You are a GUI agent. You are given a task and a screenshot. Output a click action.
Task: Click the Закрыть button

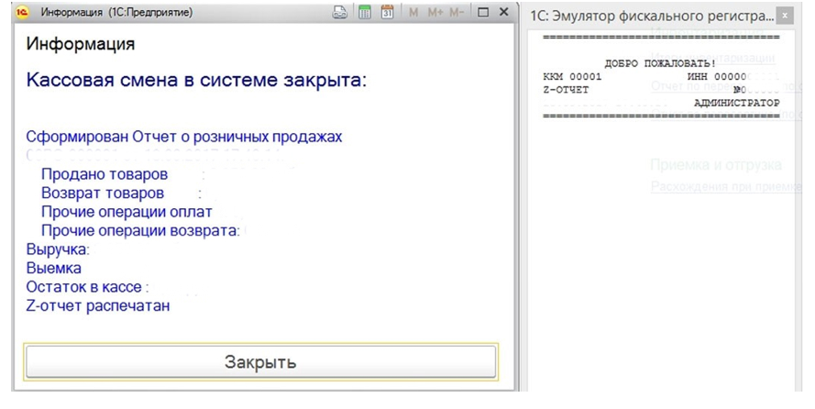(260, 362)
